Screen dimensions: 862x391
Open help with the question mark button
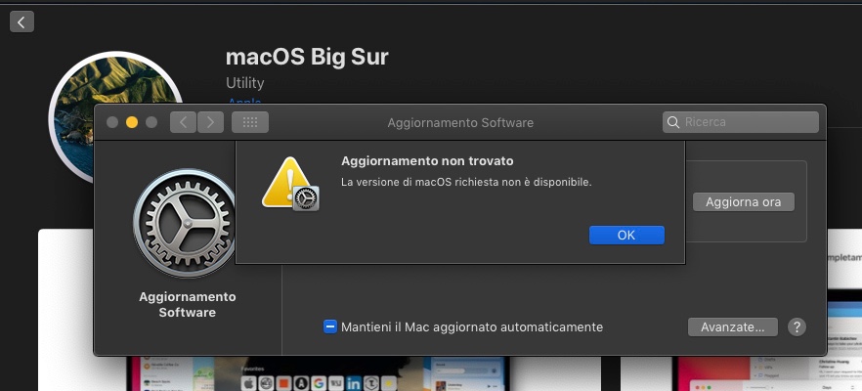tap(797, 327)
